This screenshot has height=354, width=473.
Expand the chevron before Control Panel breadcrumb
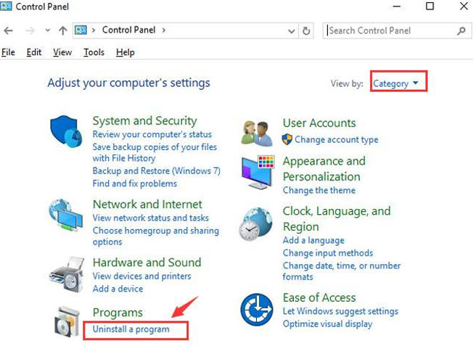pos(94,30)
